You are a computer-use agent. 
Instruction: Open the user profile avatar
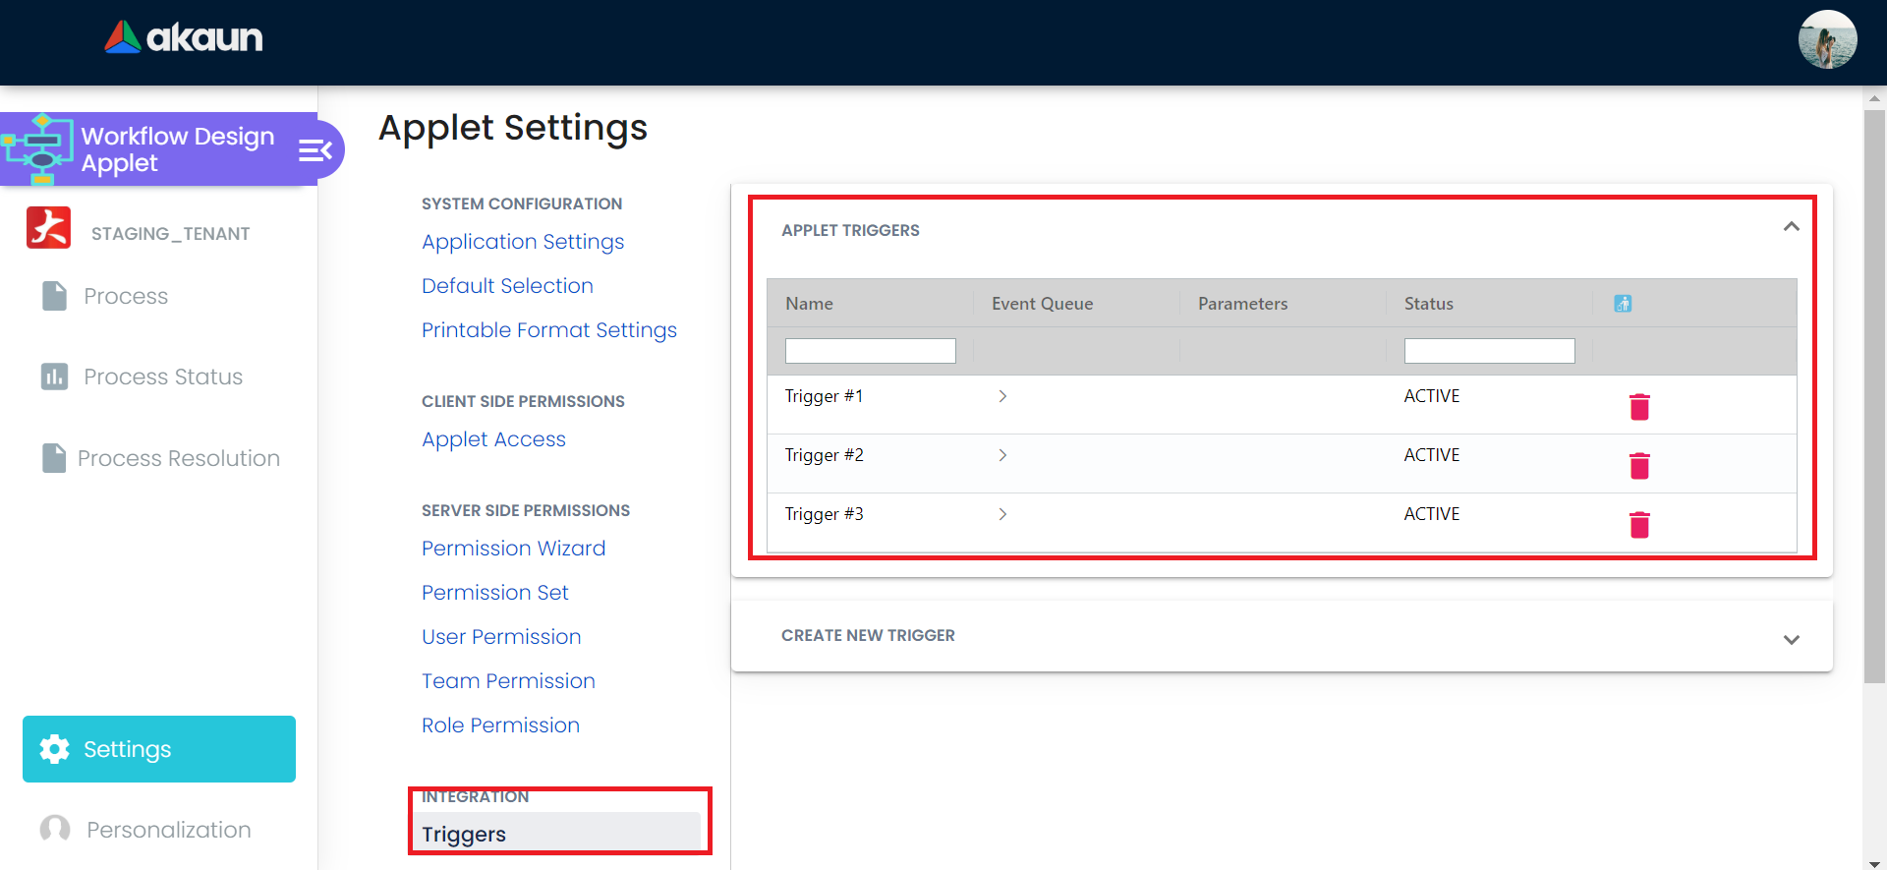click(x=1827, y=39)
